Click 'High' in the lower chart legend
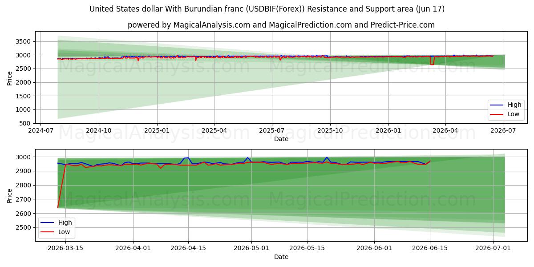The image size is (534, 267). (x=65, y=223)
